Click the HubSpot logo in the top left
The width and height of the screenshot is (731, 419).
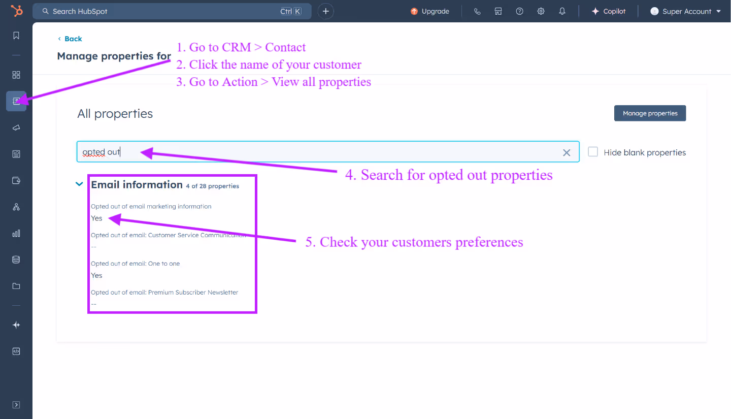[17, 11]
